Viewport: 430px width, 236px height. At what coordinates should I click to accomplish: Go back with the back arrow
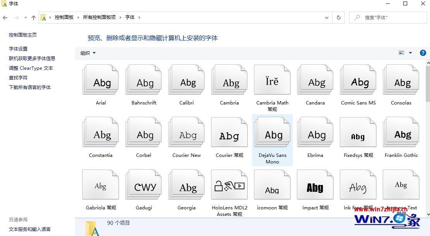pyautogui.click(x=5, y=17)
